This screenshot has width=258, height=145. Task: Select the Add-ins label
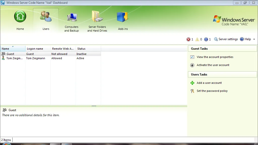point(123,29)
